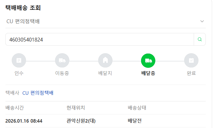Click the 배송상태 column header
The height and width of the screenshot is (128, 214).
pyautogui.click(x=137, y=108)
